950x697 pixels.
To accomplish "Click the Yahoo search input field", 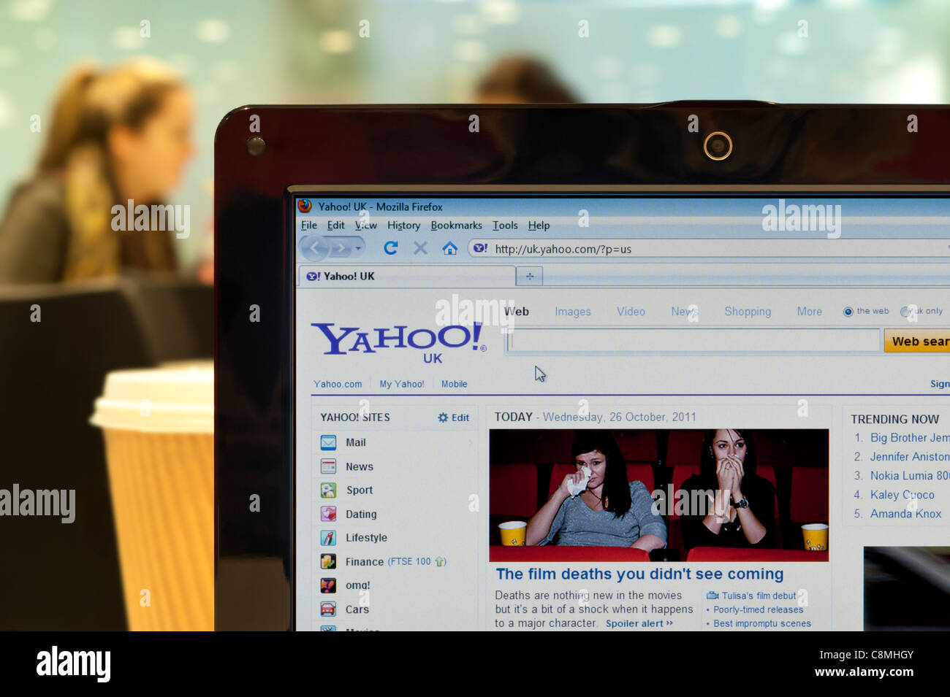I will 693,340.
